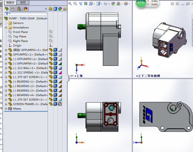
Task: Click brown appearance swatch for BEARING<1>
Action: pyautogui.click(x=60, y=82)
